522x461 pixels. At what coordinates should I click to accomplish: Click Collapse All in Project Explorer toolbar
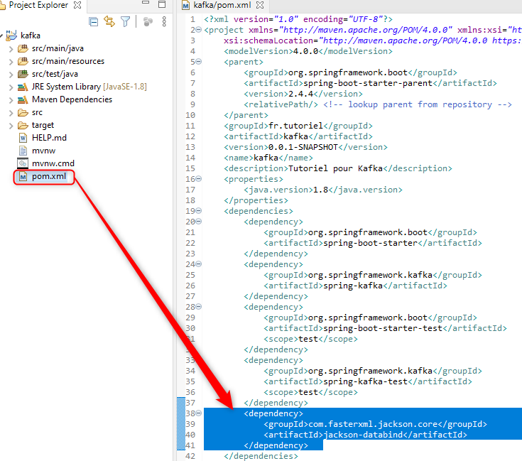pos(94,21)
